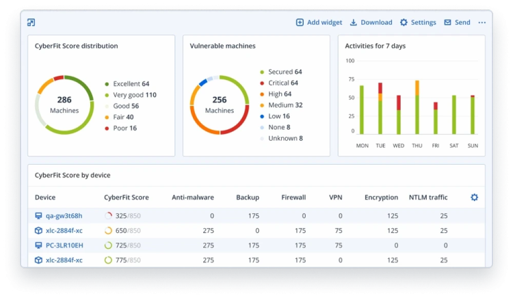Click the THU bar in Activities chart

417,107
